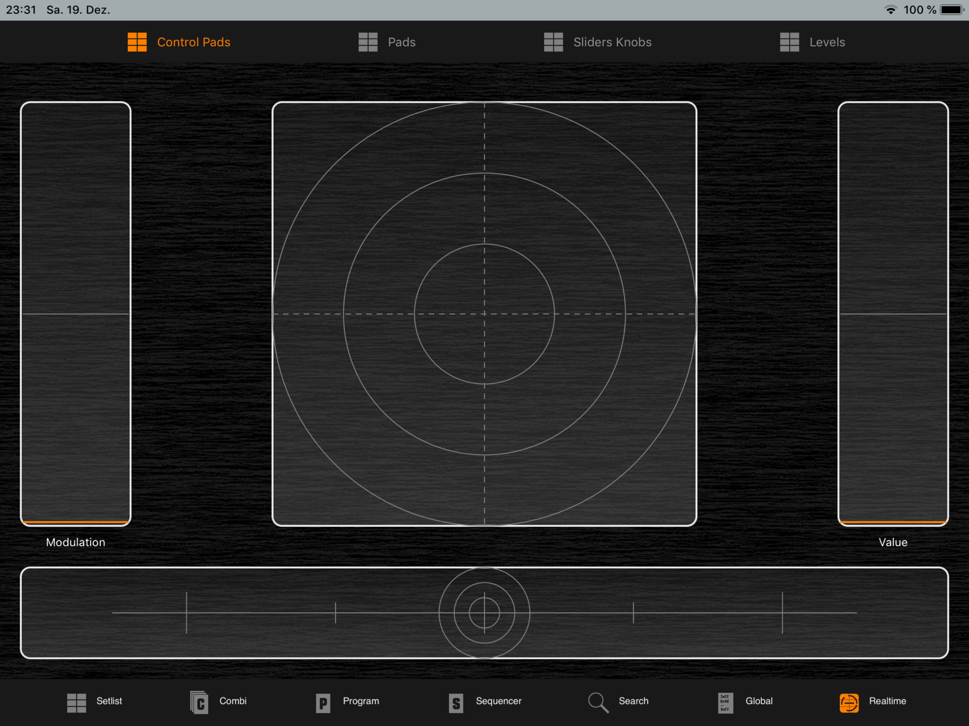Tap the Levels grid icon
The height and width of the screenshot is (726, 969).
pos(790,42)
